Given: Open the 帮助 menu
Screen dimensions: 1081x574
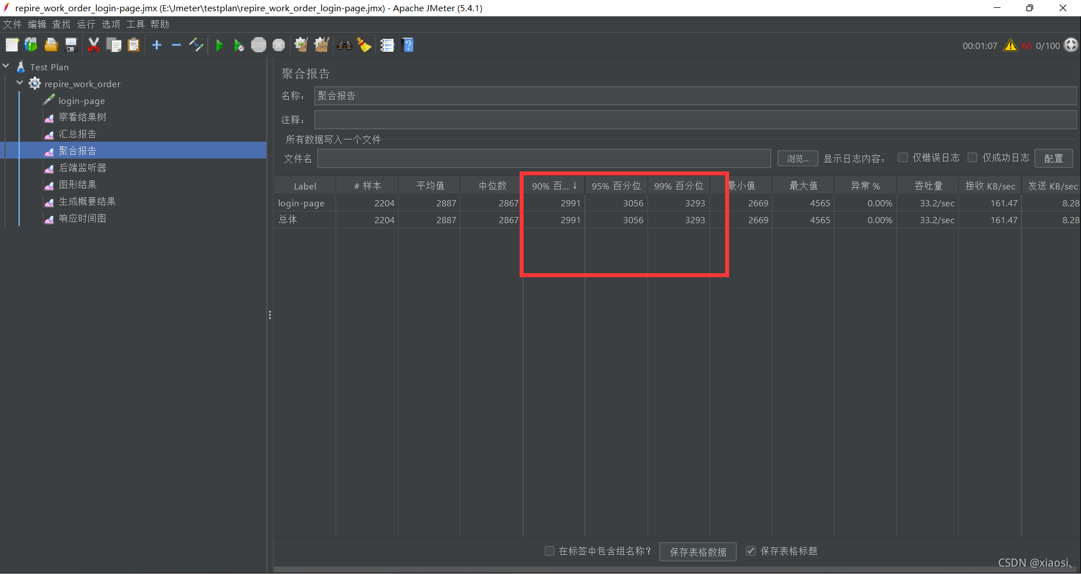Looking at the screenshot, I should (160, 24).
